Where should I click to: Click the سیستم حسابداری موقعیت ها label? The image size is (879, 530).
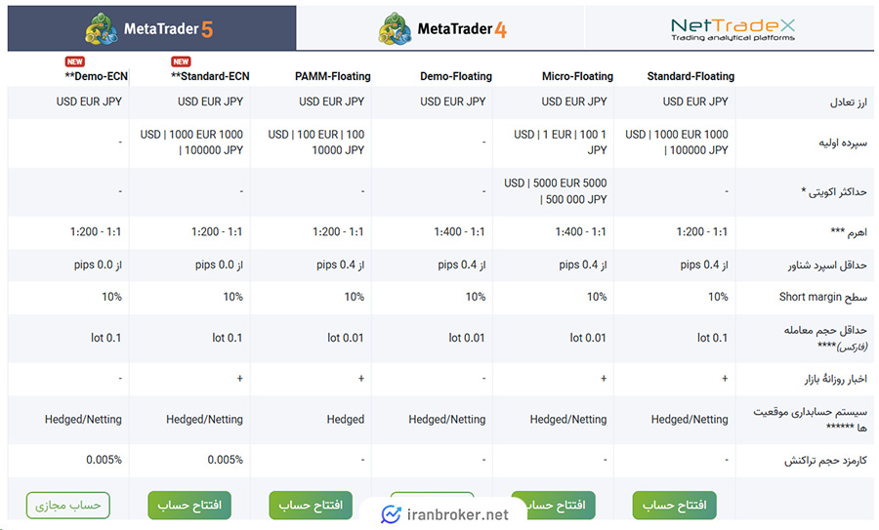point(810,419)
